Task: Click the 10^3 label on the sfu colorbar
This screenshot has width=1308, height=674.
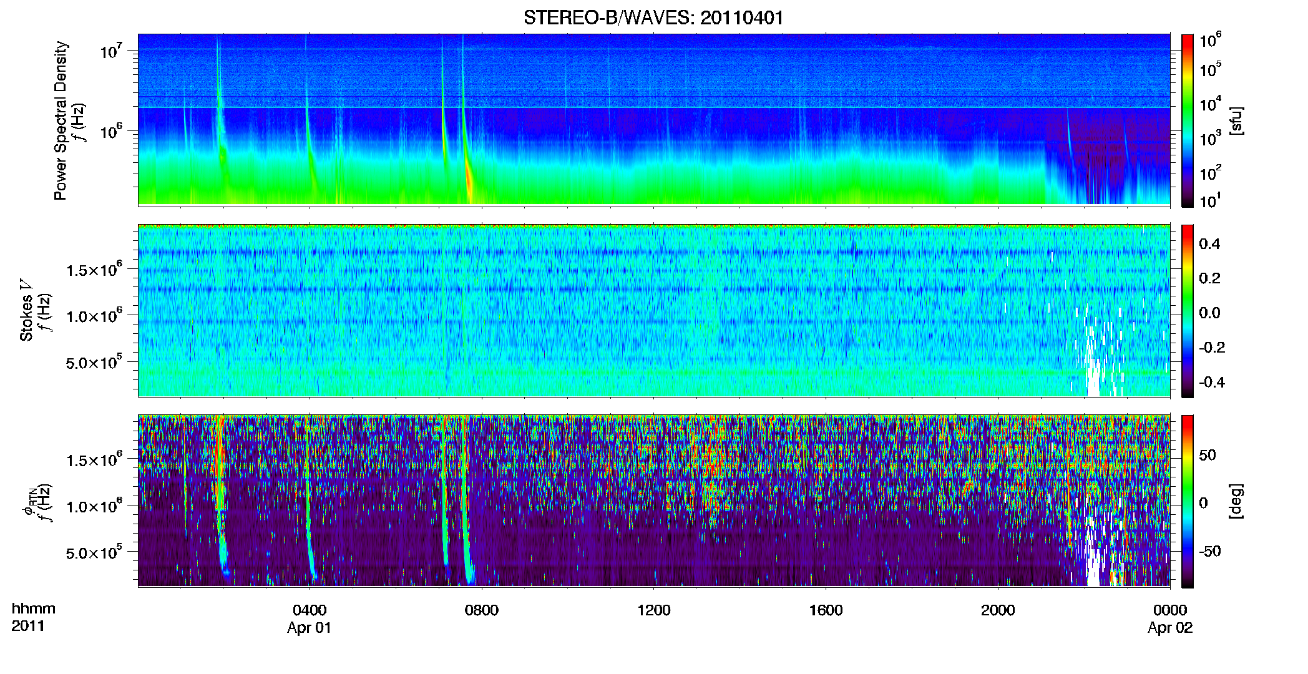Action: click(x=1211, y=138)
